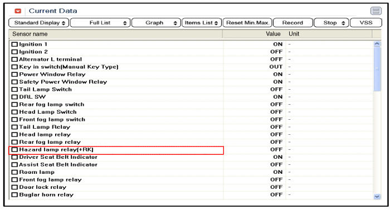Screen dimensions: 390x210
Task: Check the Alternator L terminal checkbox
Action: point(14,59)
